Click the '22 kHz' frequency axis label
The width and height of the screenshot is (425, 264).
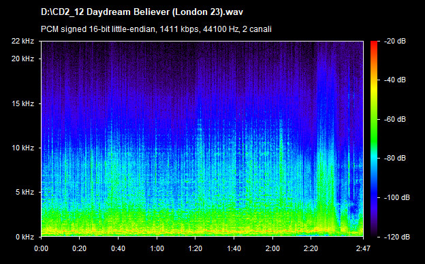[22, 41]
